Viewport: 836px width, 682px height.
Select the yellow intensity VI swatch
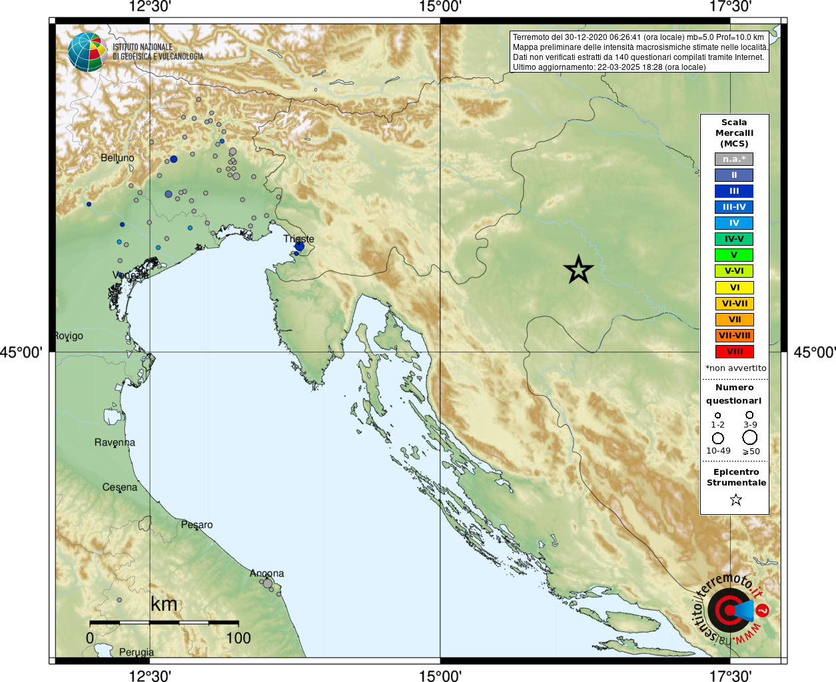734,288
